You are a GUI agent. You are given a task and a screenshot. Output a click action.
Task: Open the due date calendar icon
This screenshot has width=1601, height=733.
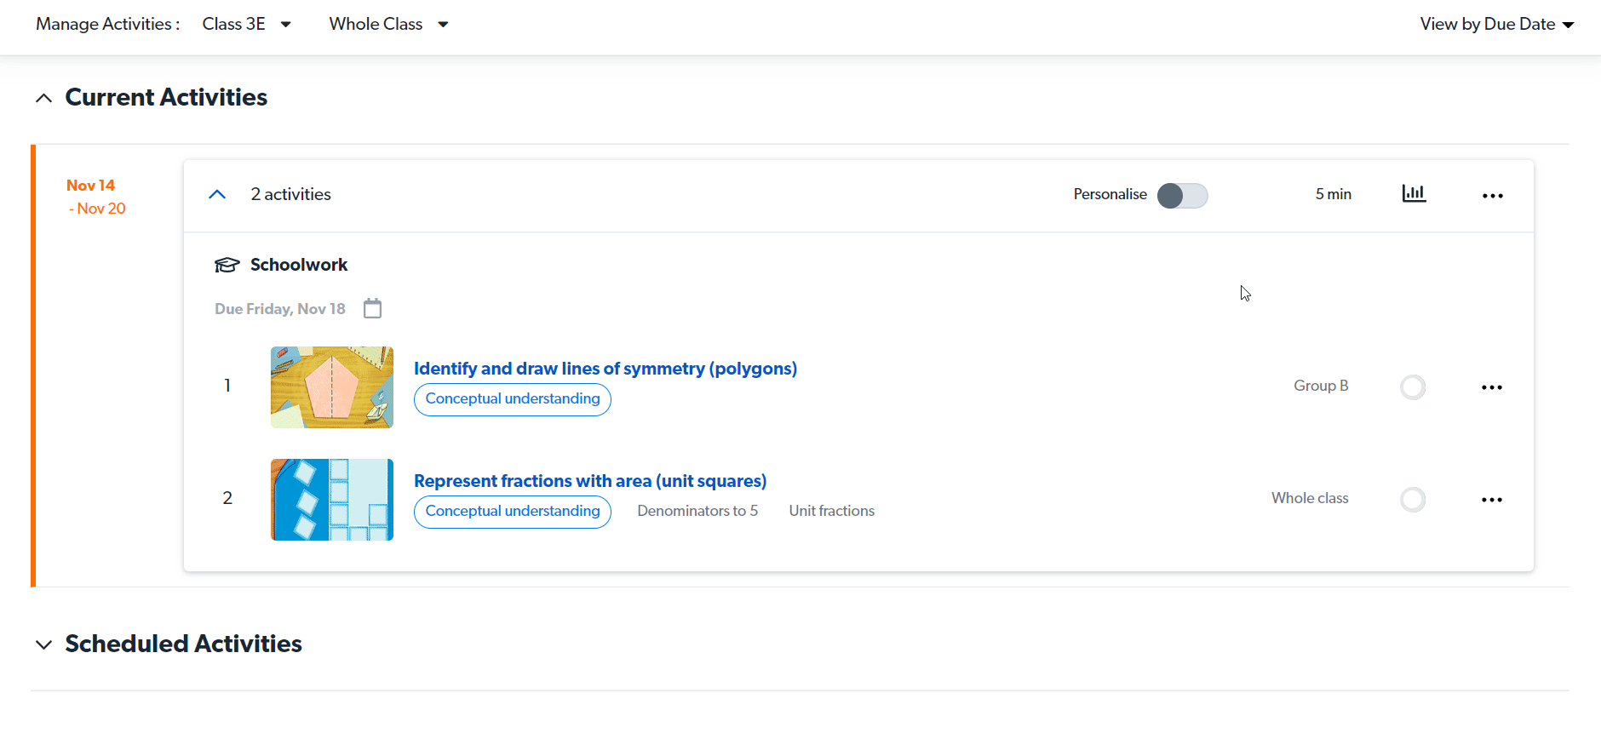[x=372, y=308]
